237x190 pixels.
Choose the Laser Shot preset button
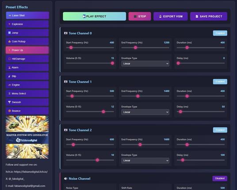(27, 15)
